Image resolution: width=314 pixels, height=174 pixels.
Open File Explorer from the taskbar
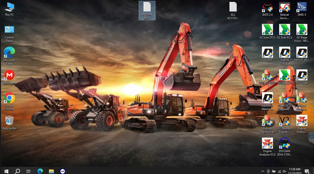tap(51, 171)
